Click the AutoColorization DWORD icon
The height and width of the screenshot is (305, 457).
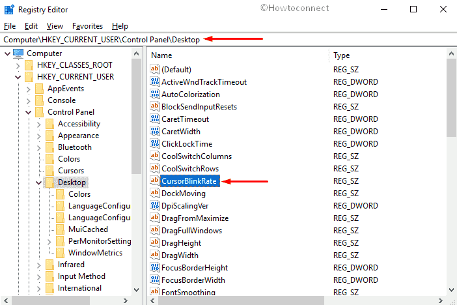pyautogui.click(x=155, y=94)
